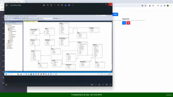173x97 pixels.
Task: Go back in the browser
Action: pos(2,6)
